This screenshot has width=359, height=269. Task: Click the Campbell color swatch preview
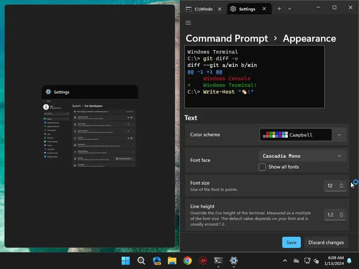pos(275,135)
